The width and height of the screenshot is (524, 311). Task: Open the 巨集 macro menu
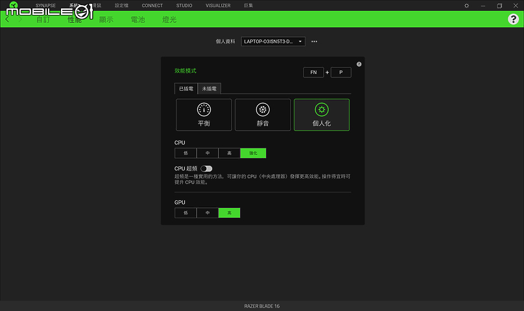248,6
